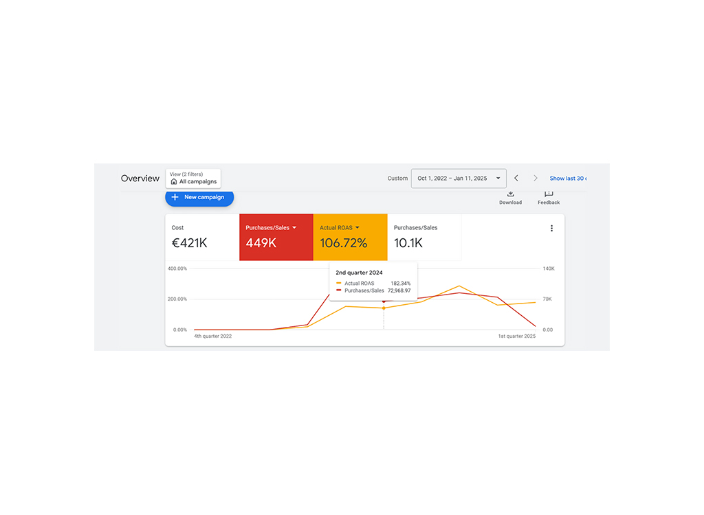Open the View (2 filters) All campaigns chip

point(192,178)
